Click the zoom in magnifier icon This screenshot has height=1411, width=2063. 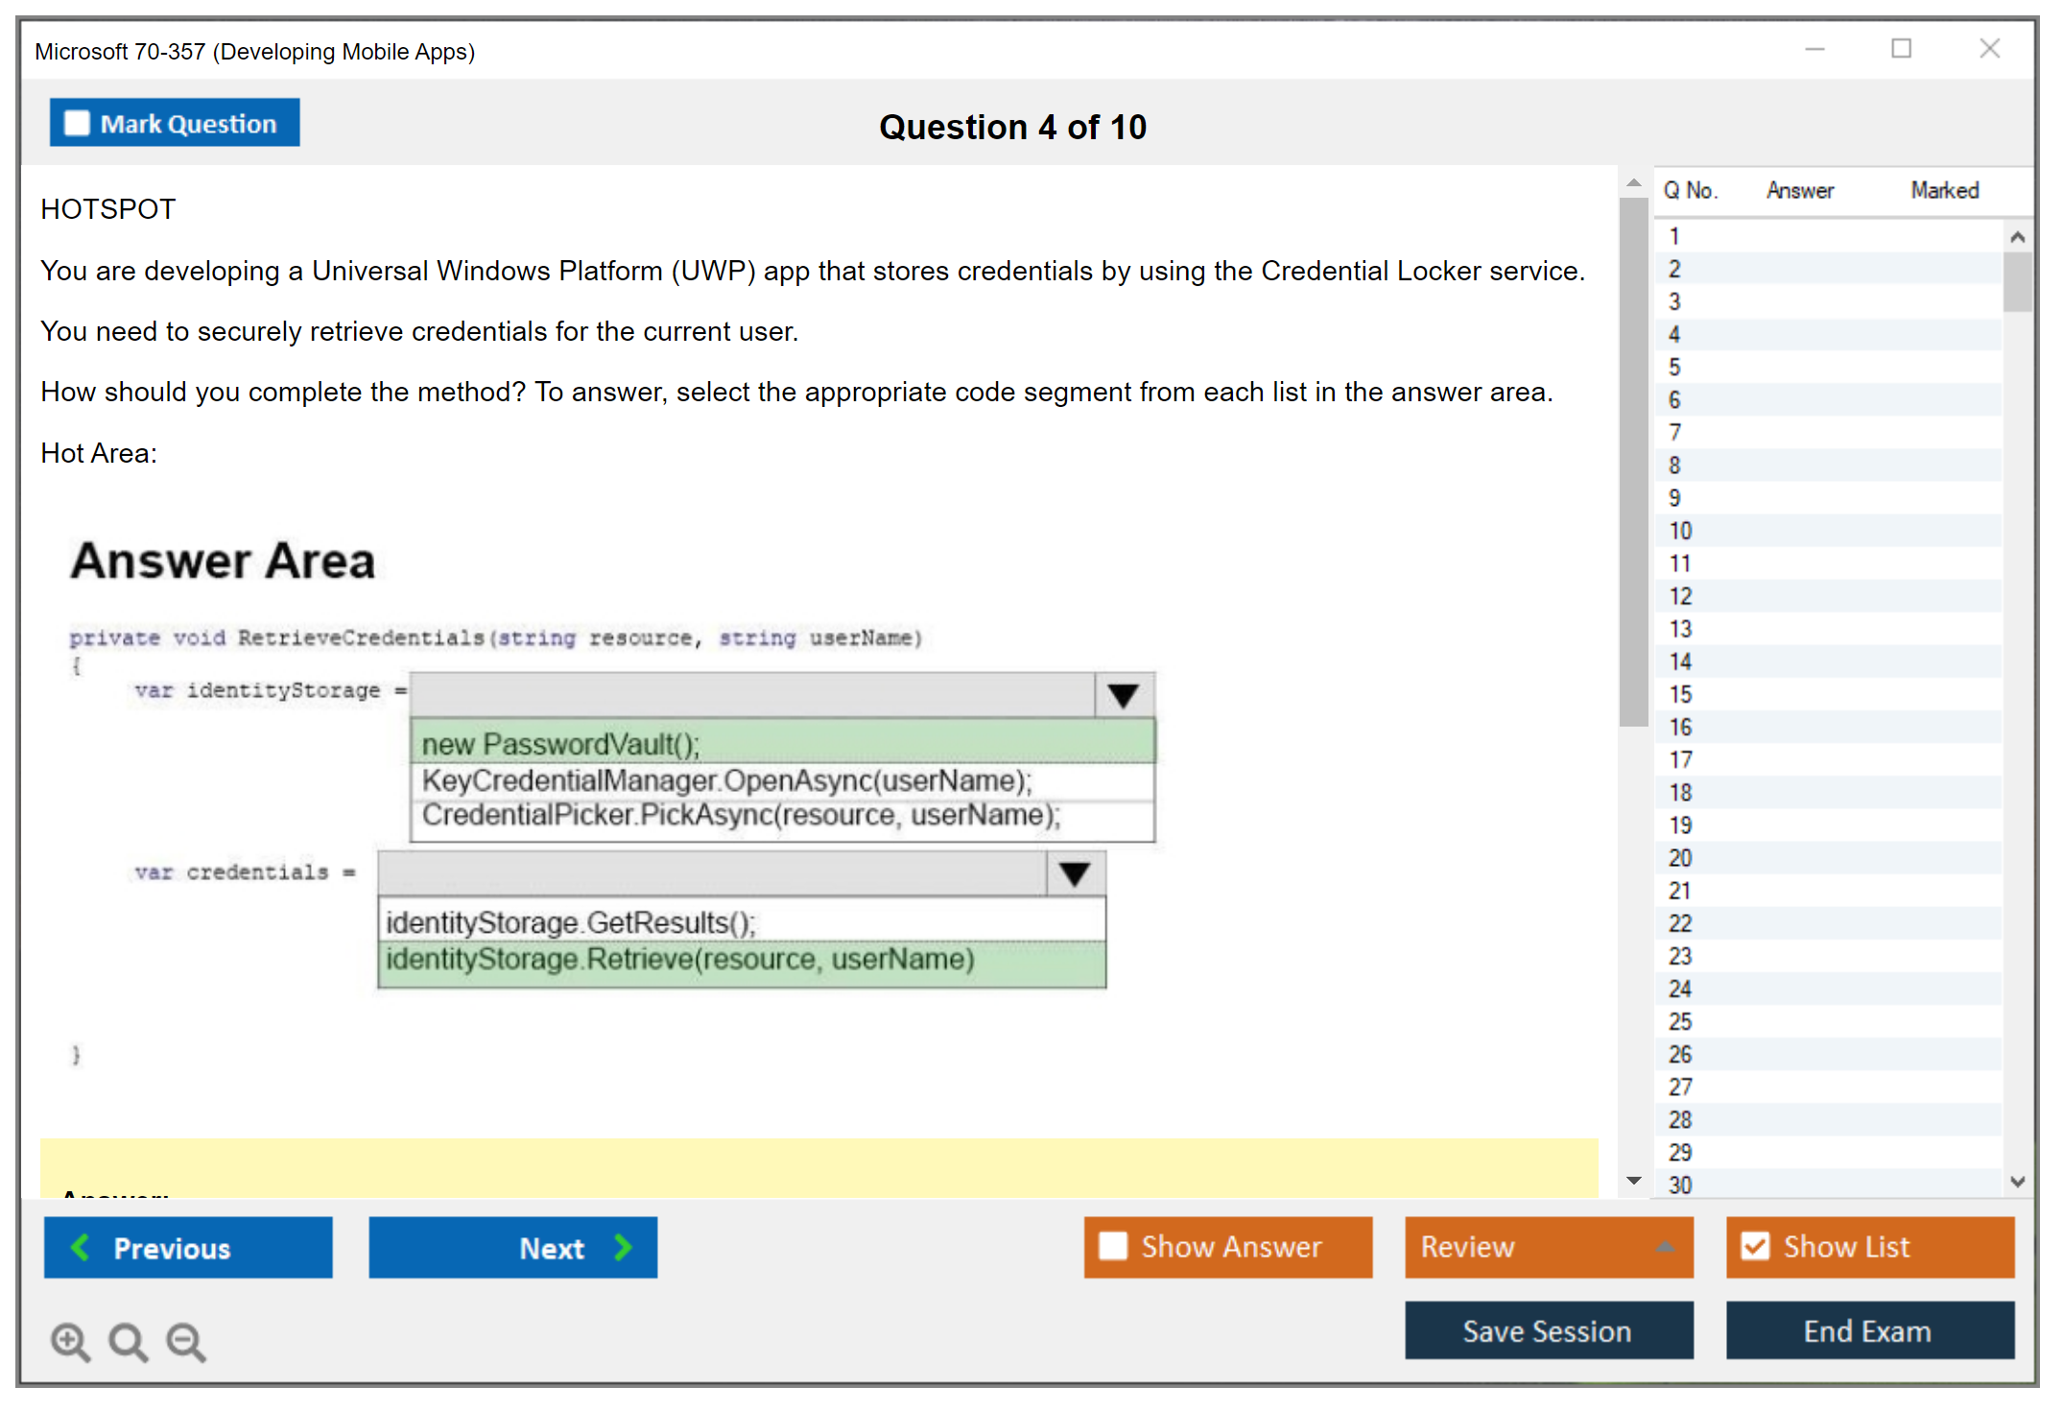tap(70, 1341)
